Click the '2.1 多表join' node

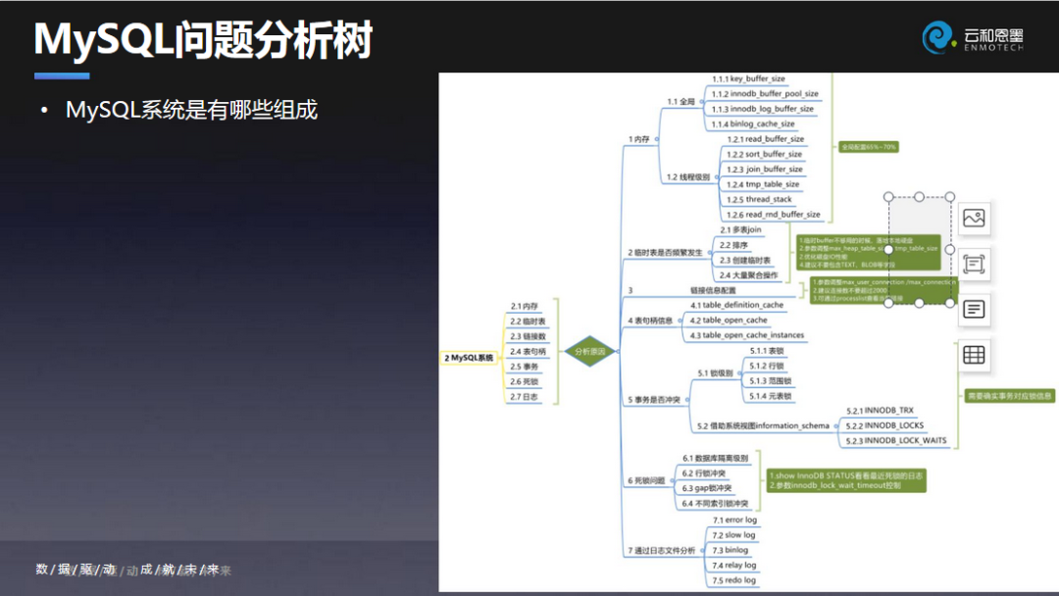click(740, 230)
